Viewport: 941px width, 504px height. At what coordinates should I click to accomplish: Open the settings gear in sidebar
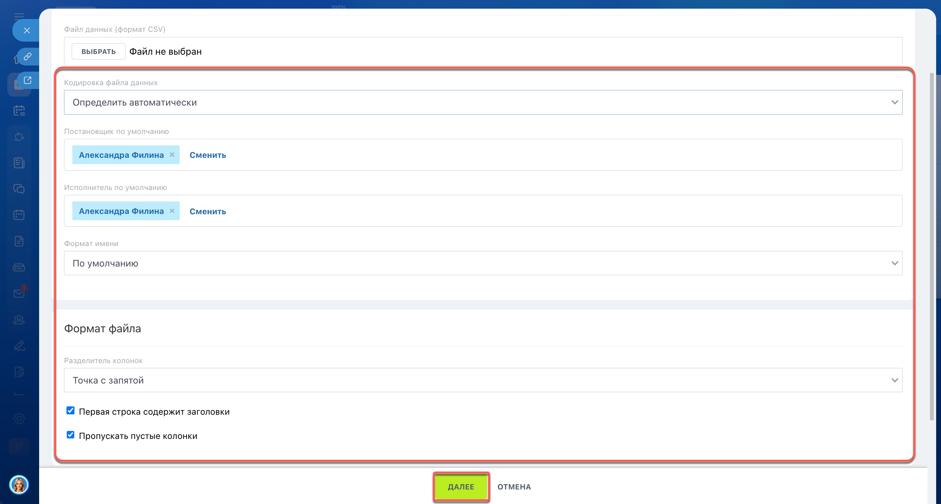click(19, 418)
